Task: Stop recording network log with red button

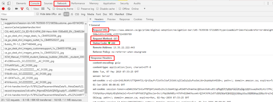Action: (3, 9)
